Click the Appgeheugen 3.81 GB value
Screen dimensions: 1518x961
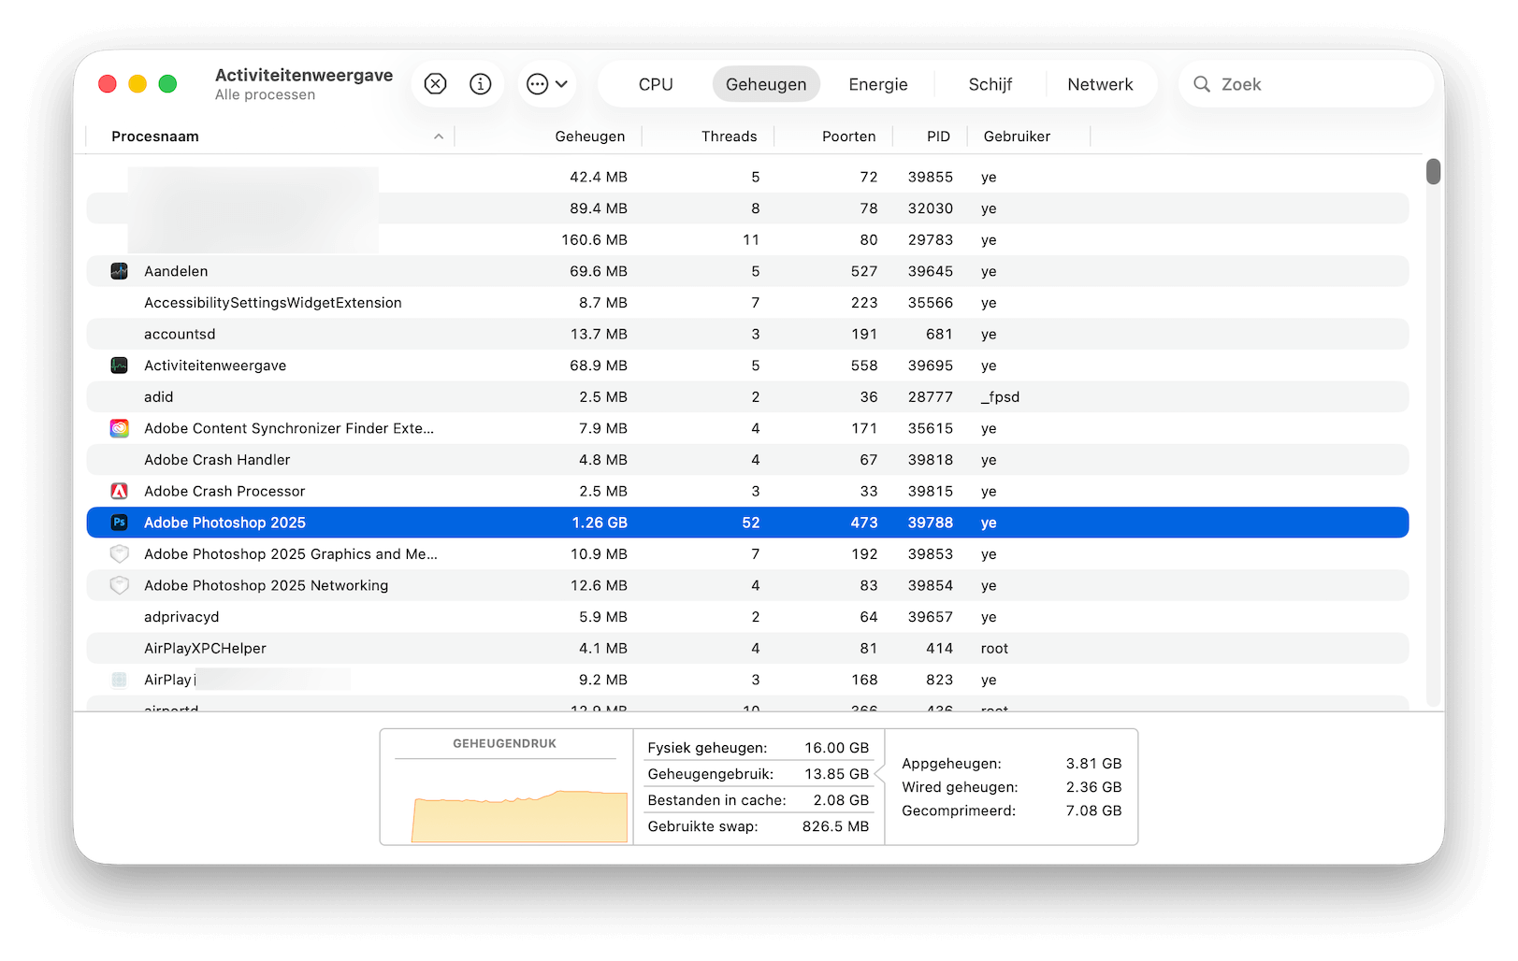tap(1093, 764)
